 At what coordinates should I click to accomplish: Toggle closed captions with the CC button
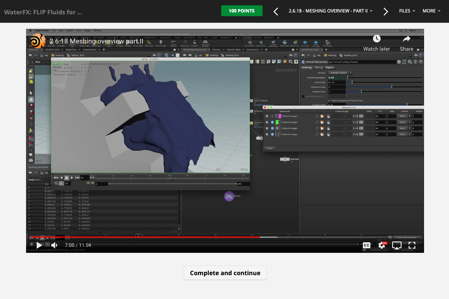(367, 245)
